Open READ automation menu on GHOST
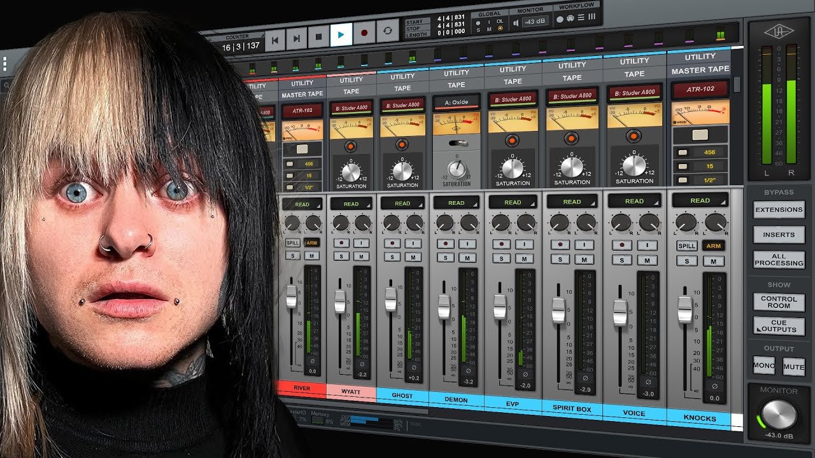The image size is (815, 458). (x=402, y=204)
